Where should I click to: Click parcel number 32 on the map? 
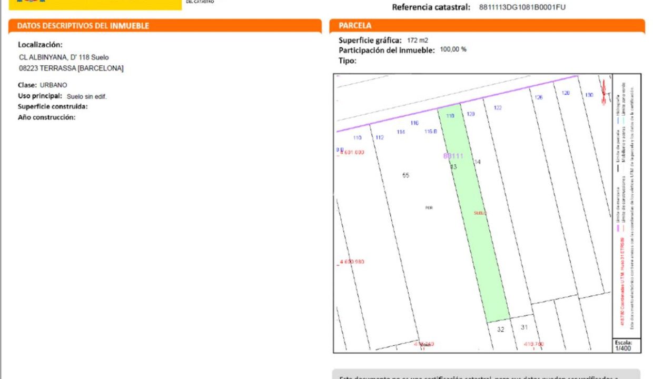point(501,330)
